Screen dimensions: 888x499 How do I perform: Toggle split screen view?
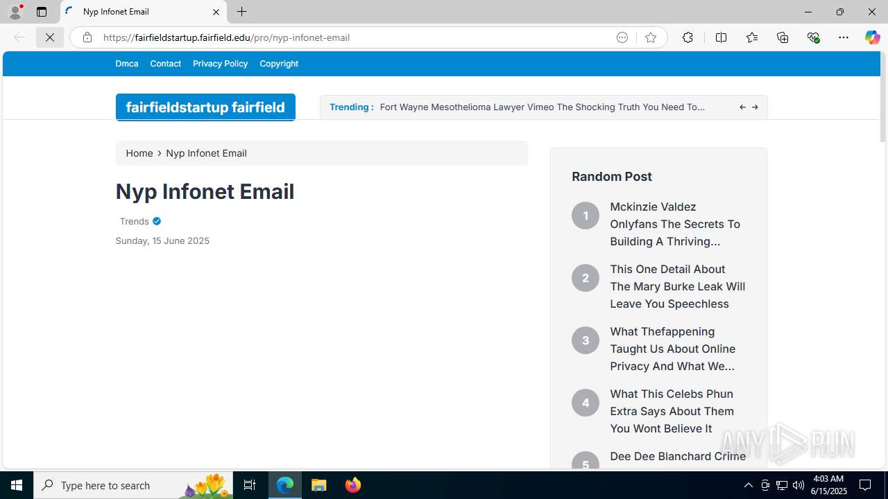coord(721,37)
